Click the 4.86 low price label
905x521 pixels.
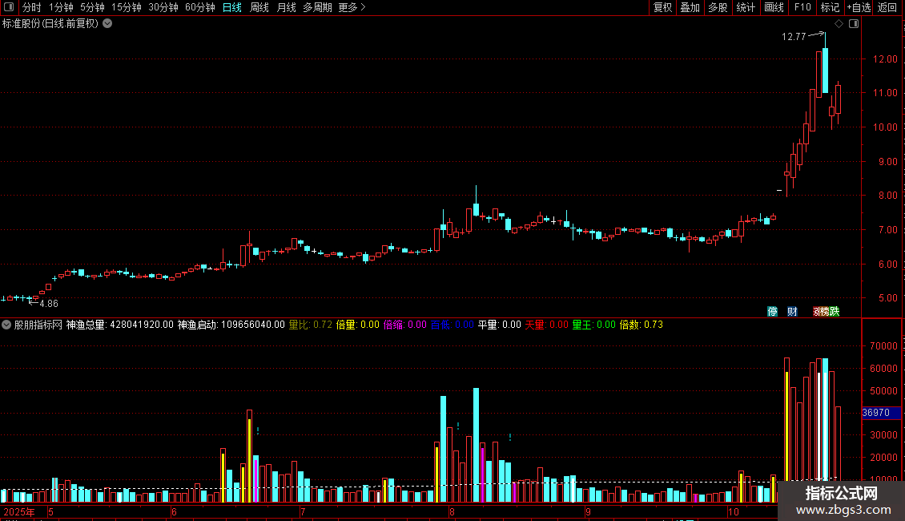[49, 304]
